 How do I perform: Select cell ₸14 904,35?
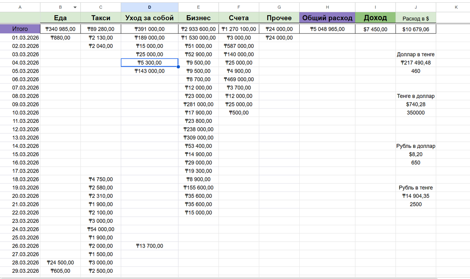click(x=416, y=196)
